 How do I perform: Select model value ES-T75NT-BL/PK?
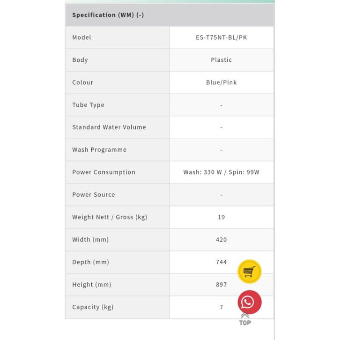pos(221,37)
